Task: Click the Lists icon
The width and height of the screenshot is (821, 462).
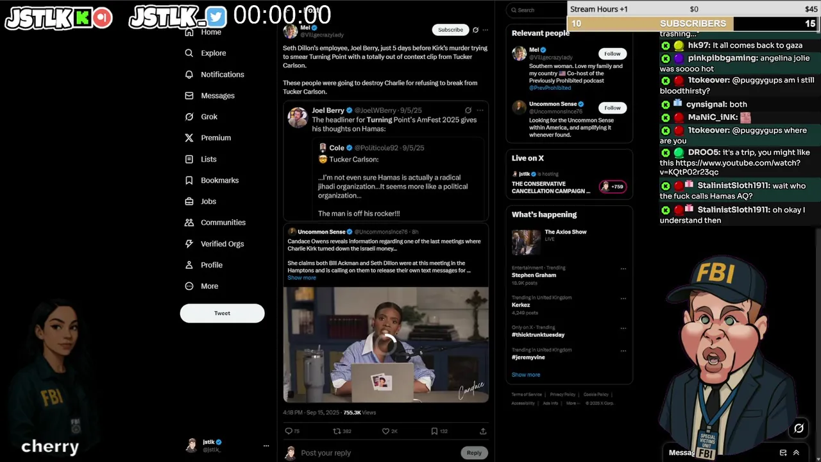Action: point(189,159)
